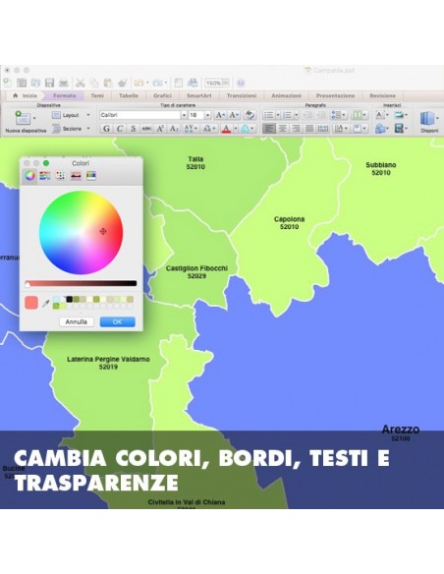Click the text effects blue A icon
This screenshot has height=574, width=444.
245,129
